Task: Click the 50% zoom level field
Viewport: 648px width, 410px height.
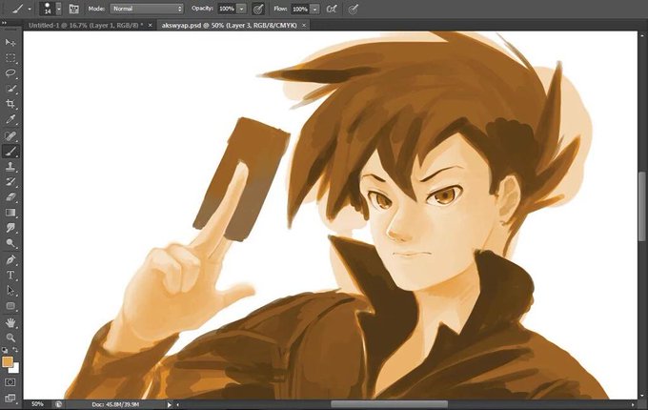Action: tap(37, 404)
